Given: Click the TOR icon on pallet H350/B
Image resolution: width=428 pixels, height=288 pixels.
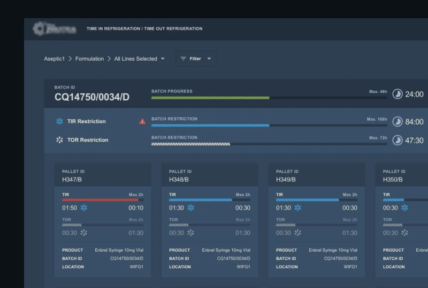Looking at the screenshot, I should coord(405,233).
